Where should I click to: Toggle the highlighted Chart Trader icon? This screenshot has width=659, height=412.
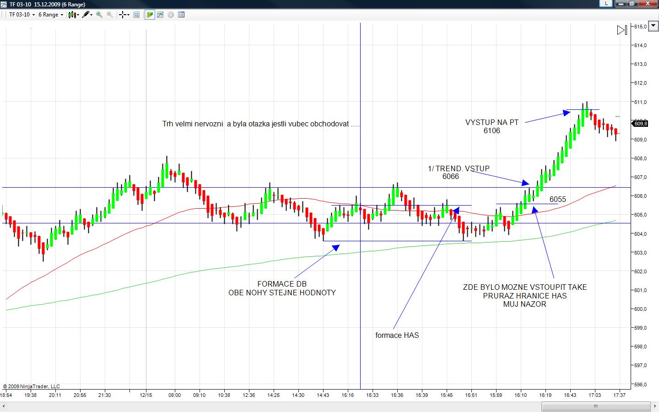coord(150,15)
